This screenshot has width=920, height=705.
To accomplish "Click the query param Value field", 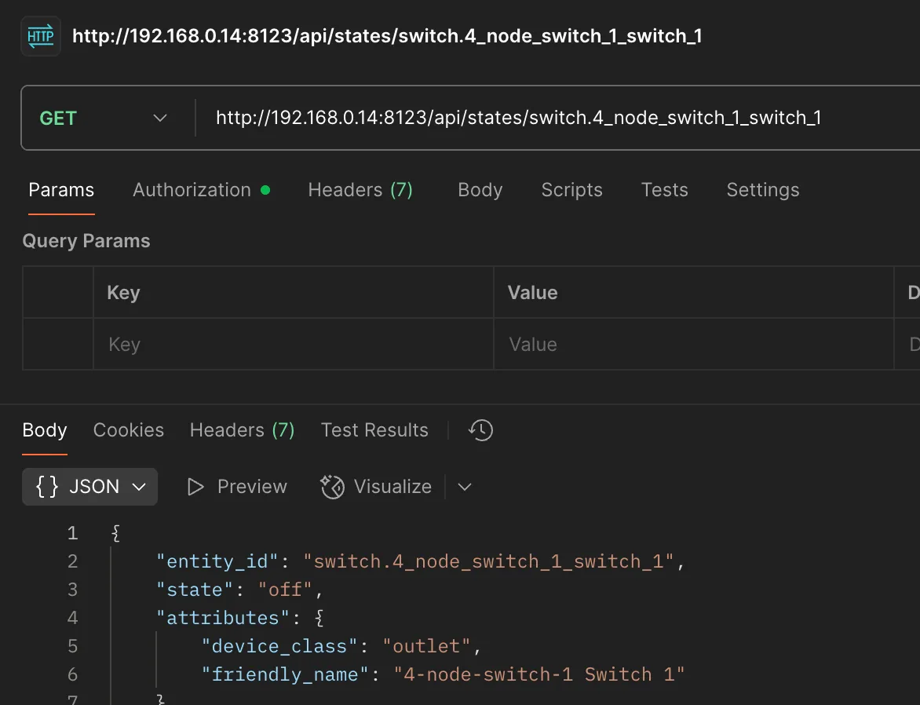I will [692, 345].
